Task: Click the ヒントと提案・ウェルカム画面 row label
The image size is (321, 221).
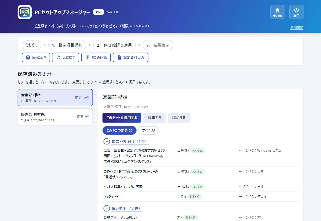Action: 123,187
